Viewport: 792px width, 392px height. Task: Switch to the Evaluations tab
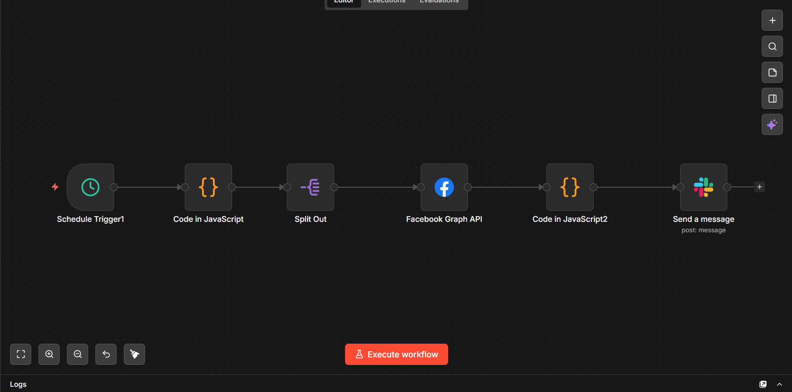439,2
